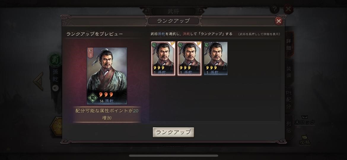Open the 列伝 side tab
The image size is (347, 160).
point(289,127)
